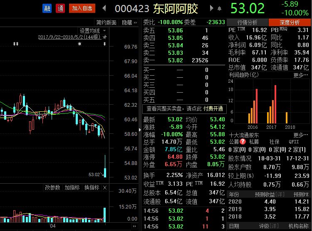Click the last candlestick at 53.02
Image resolution: width=312 pixels, height=231 pixels.
(x=105, y=166)
